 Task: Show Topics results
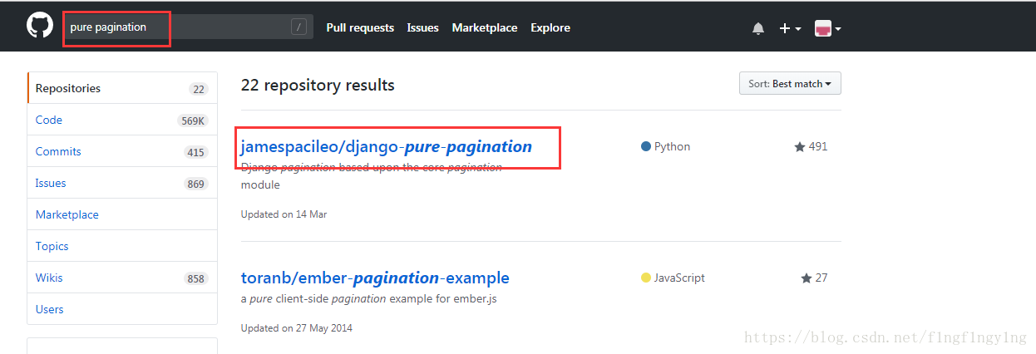(x=122, y=246)
